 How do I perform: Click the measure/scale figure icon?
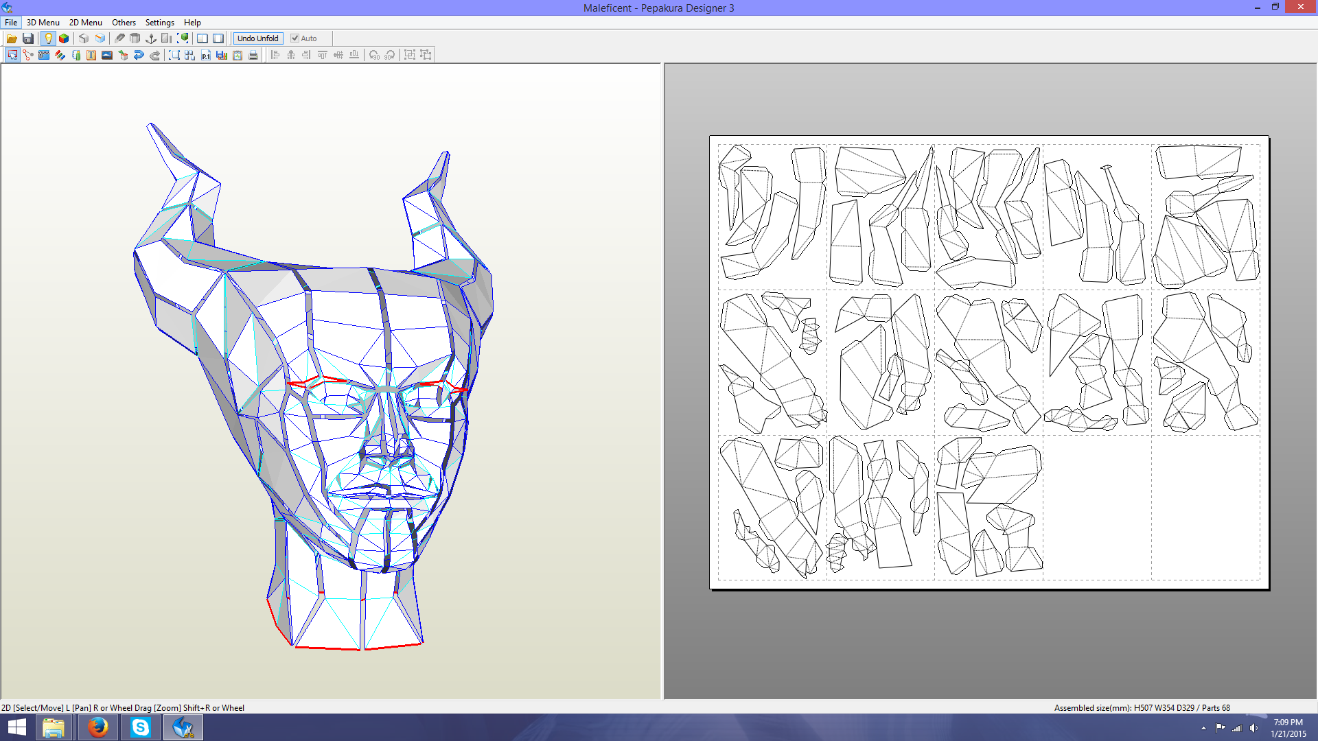click(76, 55)
